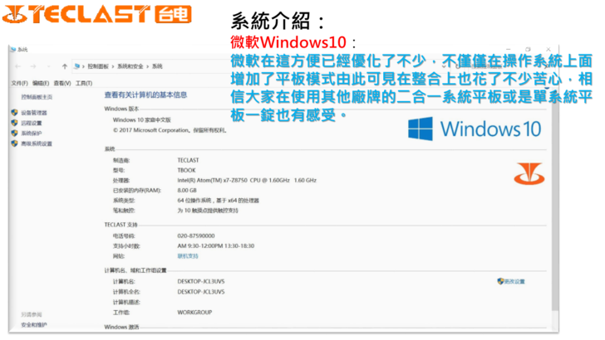Screen dimensions: 605x340
Task: Open 系统保护 link
Action: (x=32, y=134)
